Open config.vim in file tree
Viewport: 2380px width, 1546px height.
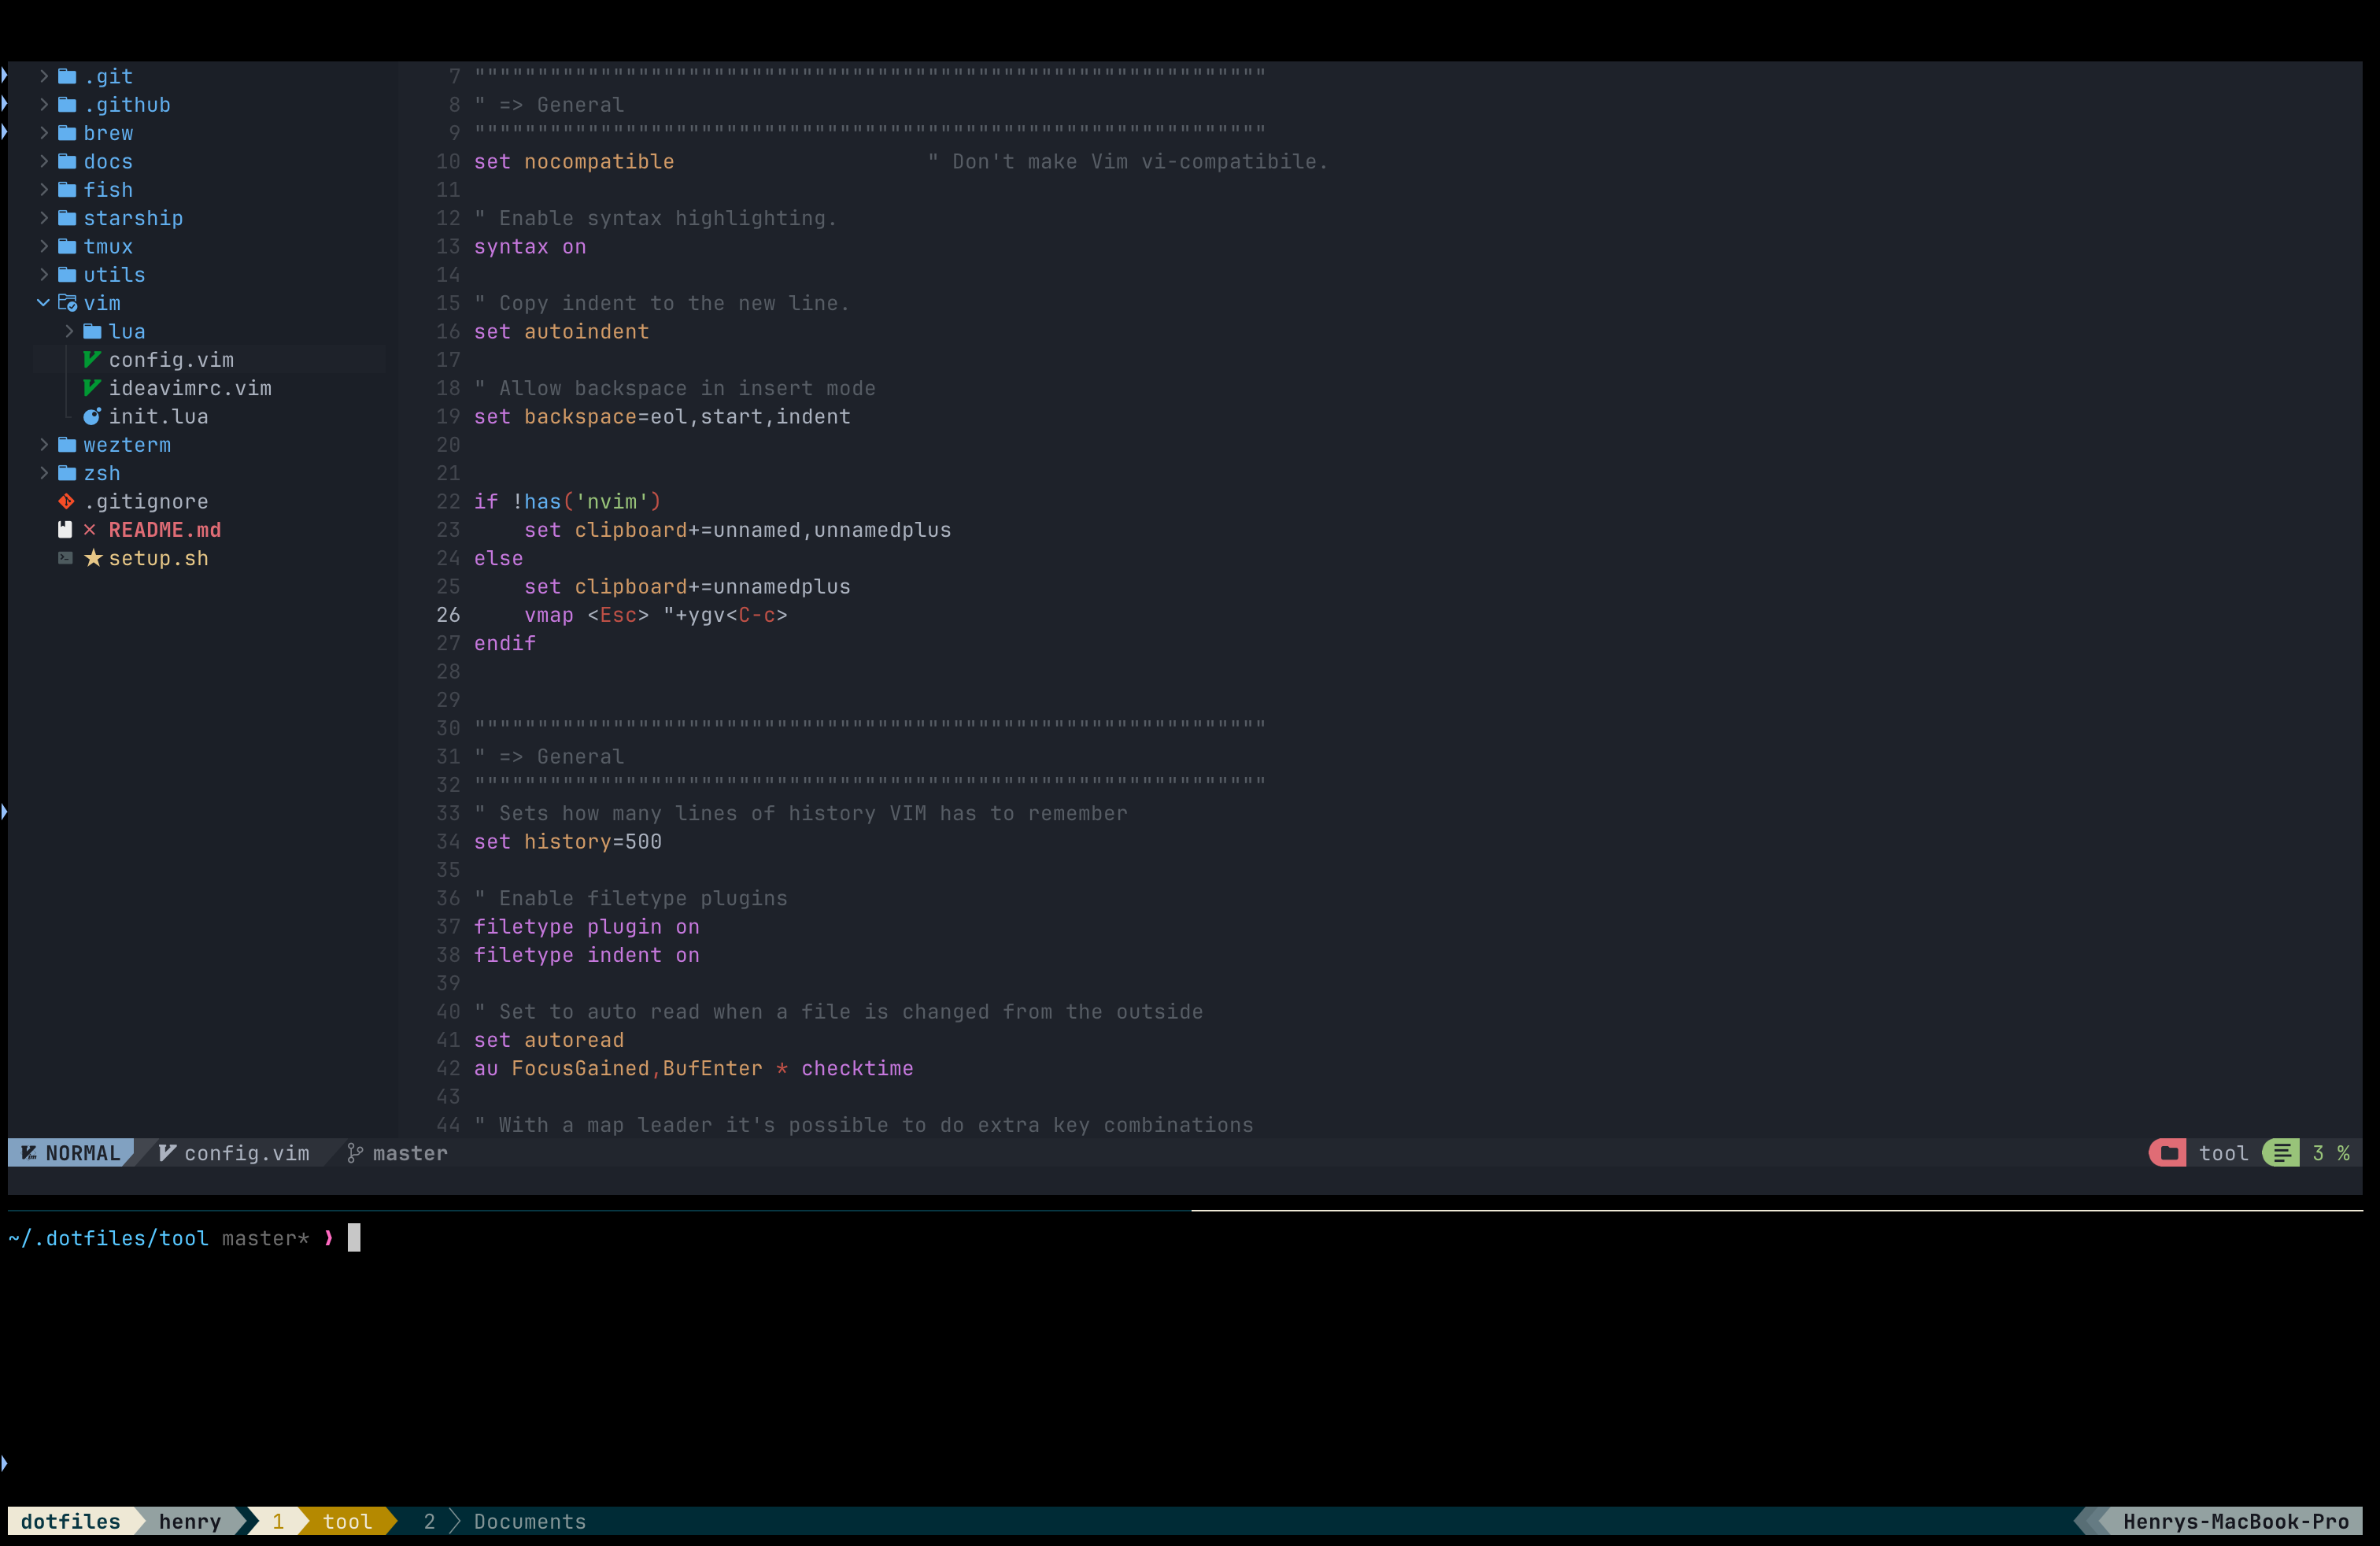171,360
